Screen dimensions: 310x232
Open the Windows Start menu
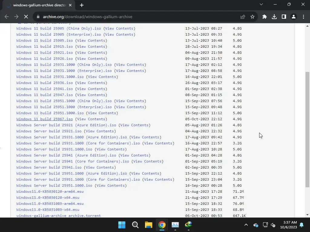coord(122,225)
